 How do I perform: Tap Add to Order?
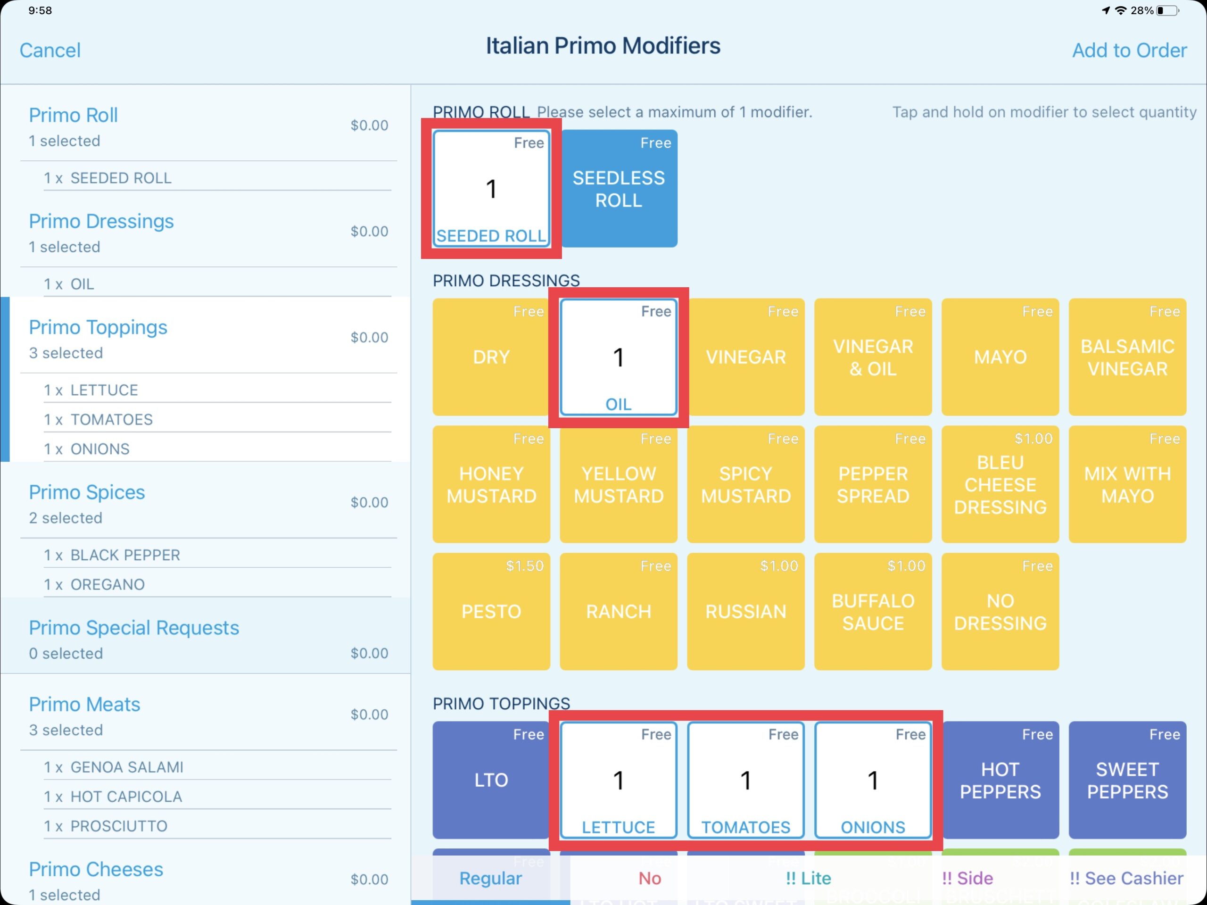click(x=1129, y=50)
